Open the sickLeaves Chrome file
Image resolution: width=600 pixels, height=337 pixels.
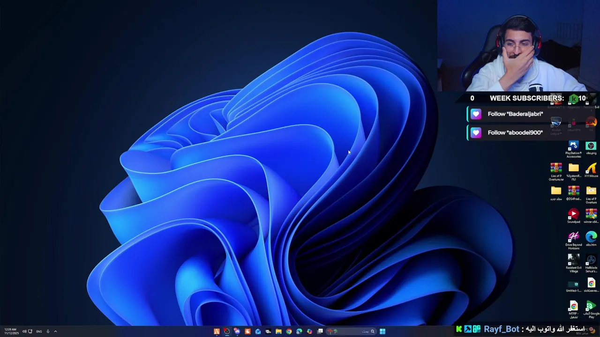(x=591, y=286)
